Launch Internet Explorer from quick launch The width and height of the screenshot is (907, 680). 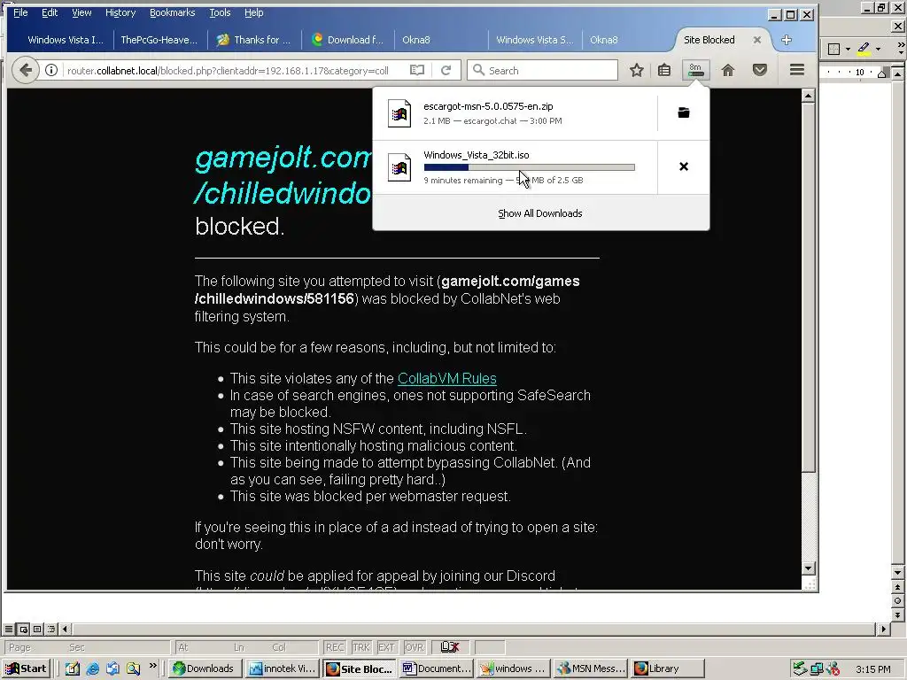tap(92, 668)
